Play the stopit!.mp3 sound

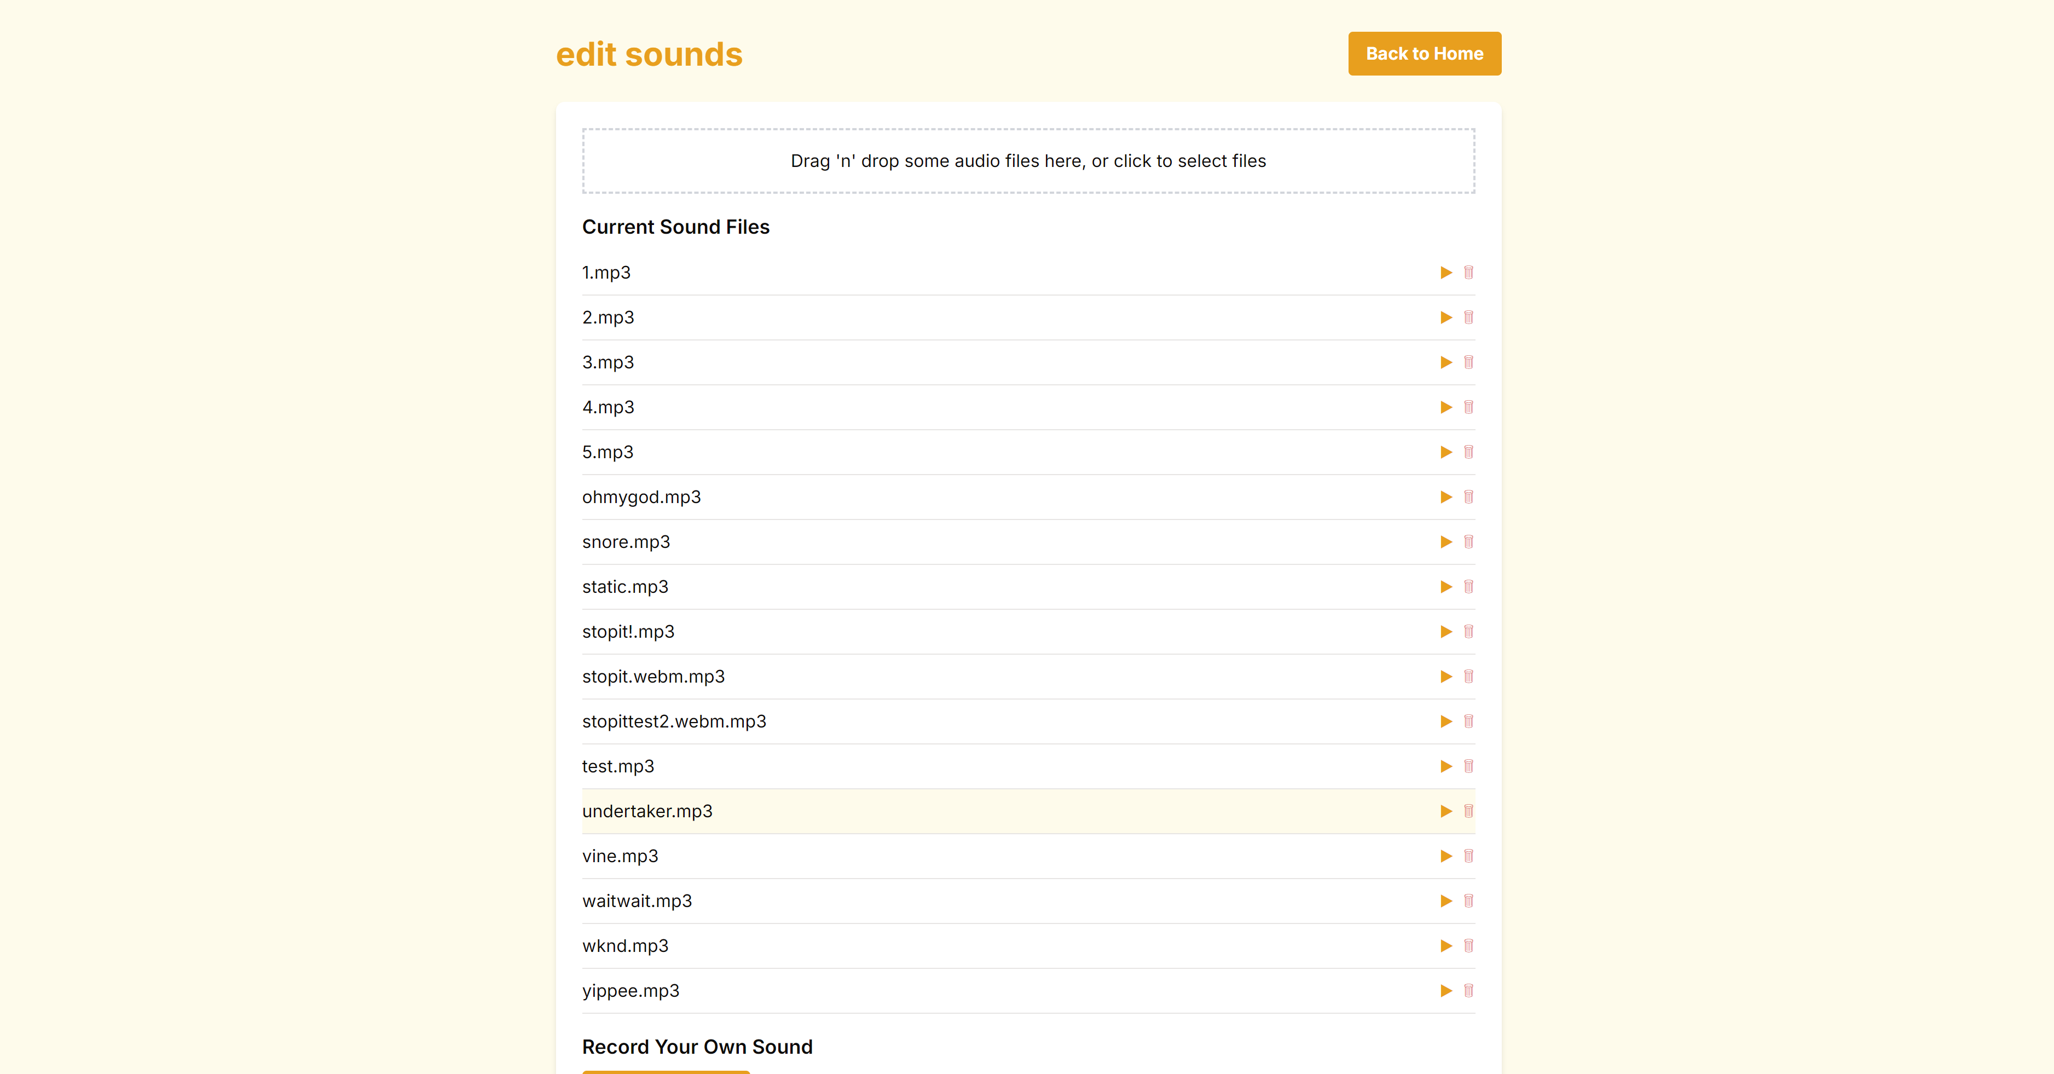click(1445, 632)
